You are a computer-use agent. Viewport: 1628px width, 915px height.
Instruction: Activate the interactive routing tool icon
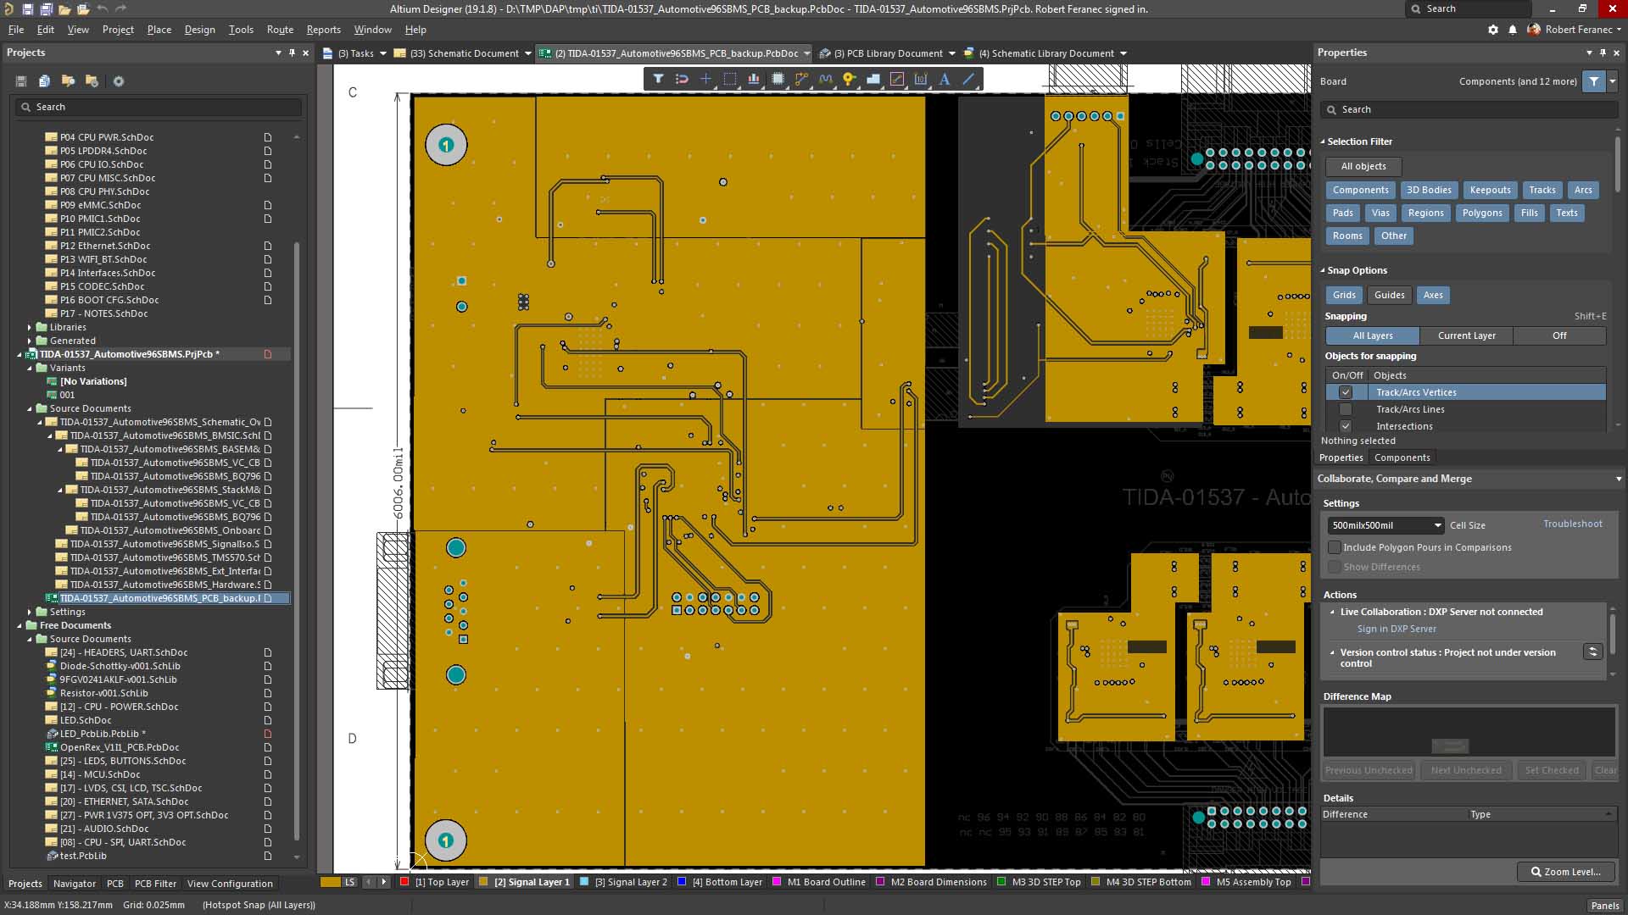(x=801, y=79)
